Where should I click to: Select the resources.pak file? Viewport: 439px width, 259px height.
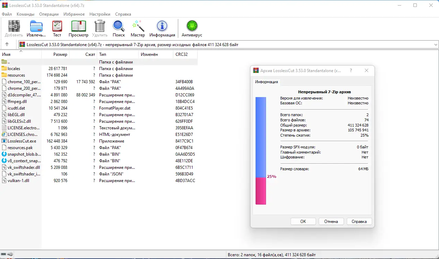click(x=20, y=148)
